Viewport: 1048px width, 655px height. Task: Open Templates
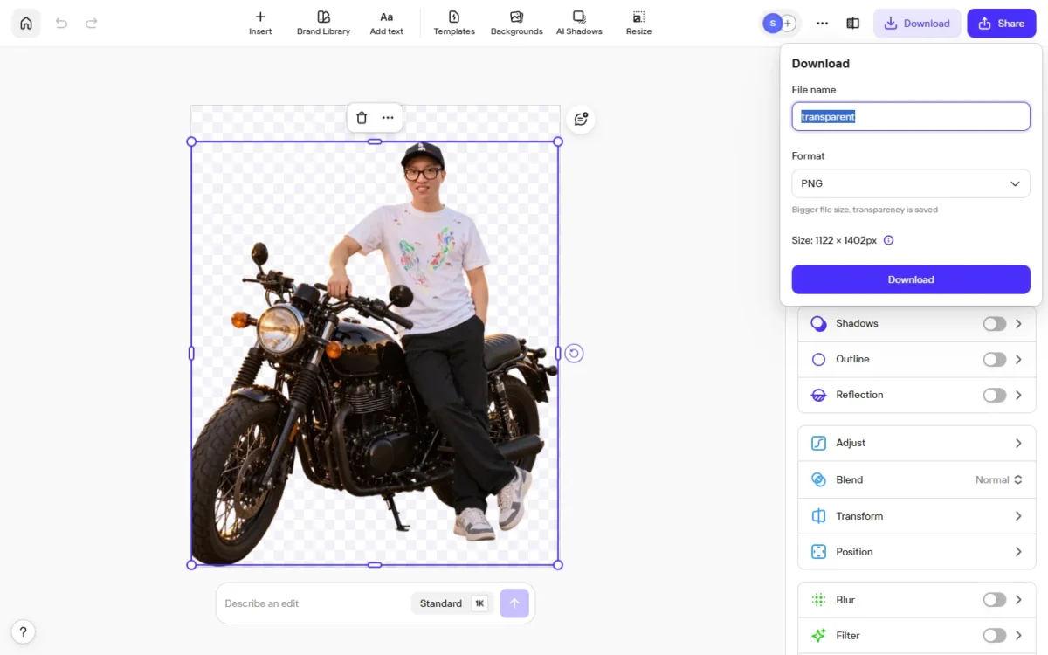point(454,24)
